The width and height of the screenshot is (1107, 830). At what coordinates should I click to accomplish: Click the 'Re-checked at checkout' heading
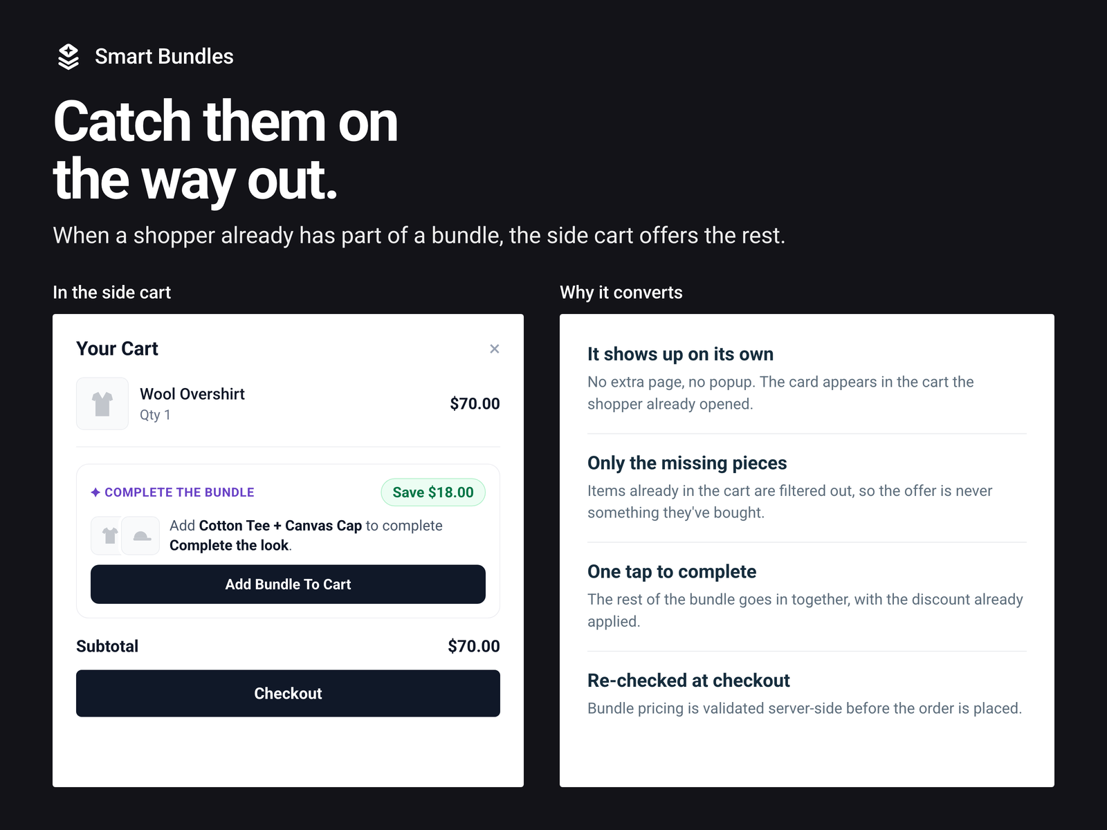tap(688, 681)
